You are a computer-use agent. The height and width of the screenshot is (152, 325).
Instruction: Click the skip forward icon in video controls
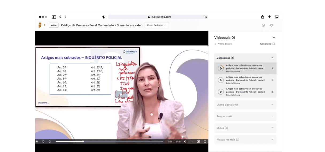pyautogui.click(x=50, y=142)
